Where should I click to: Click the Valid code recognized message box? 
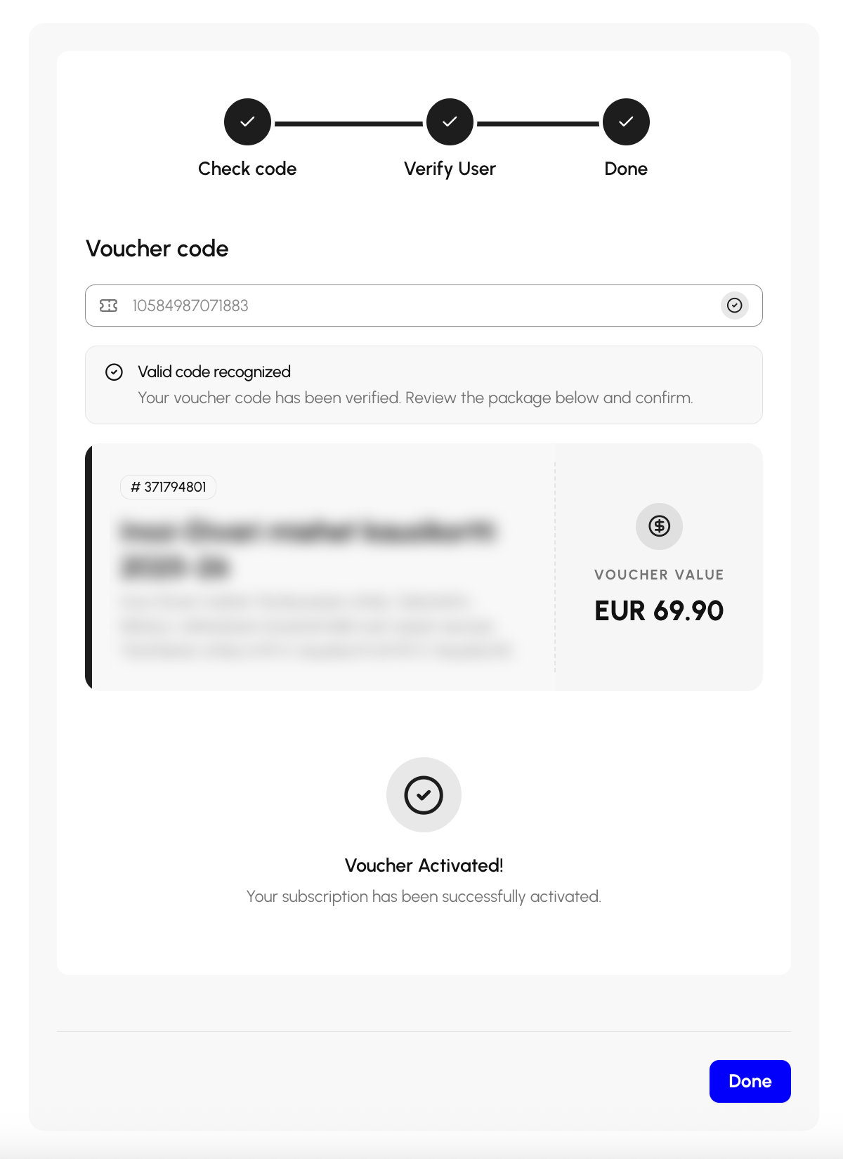(424, 385)
